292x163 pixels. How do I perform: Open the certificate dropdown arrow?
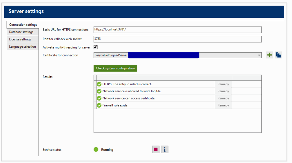tap(259, 55)
